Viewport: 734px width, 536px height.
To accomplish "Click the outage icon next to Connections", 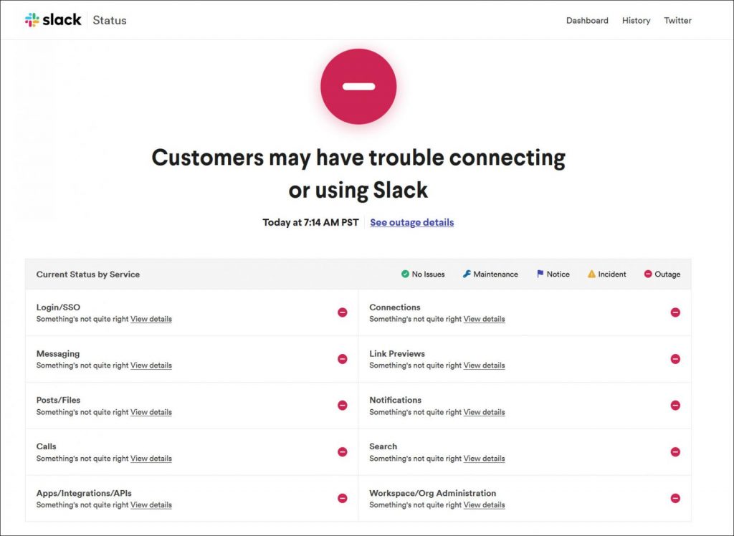I will (675, 312).
